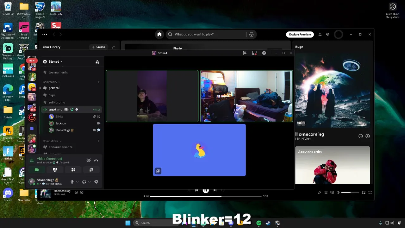Open Discord inbox icon in title bar

254,53
